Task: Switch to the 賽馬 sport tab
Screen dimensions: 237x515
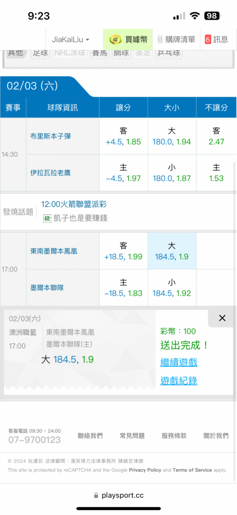Action: [100, 53]
